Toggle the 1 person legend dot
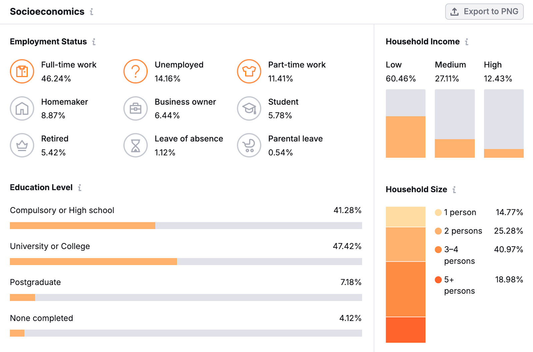Image resolution: width=533 pixels, height=352 pixels. [437, 212]
